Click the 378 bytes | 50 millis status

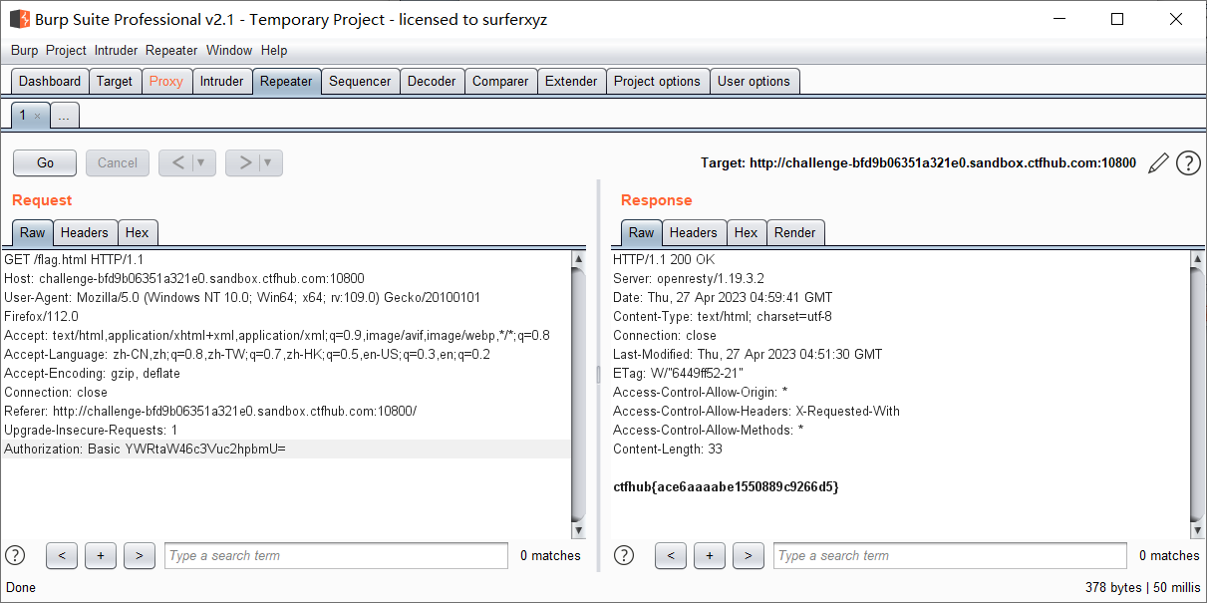pyautogui.click(x=1142, y=587)
